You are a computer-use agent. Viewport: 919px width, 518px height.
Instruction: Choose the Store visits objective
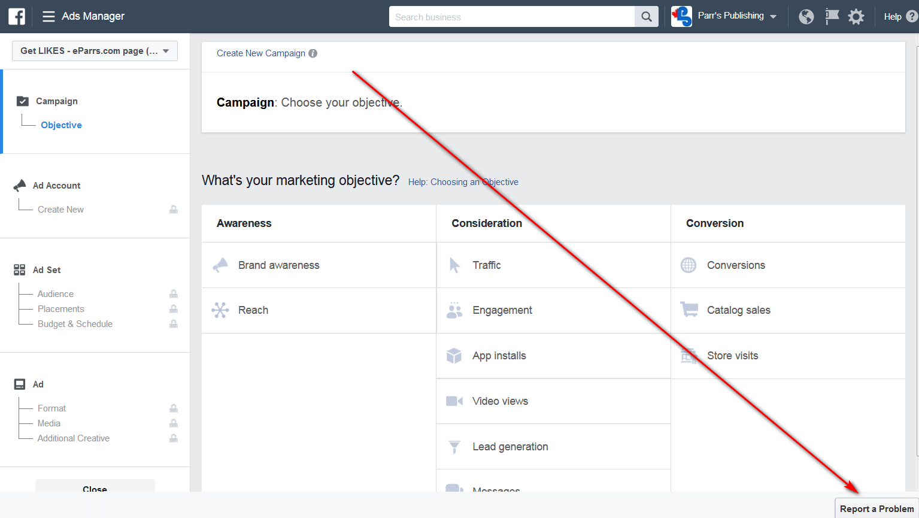click(x=788, y=356)
